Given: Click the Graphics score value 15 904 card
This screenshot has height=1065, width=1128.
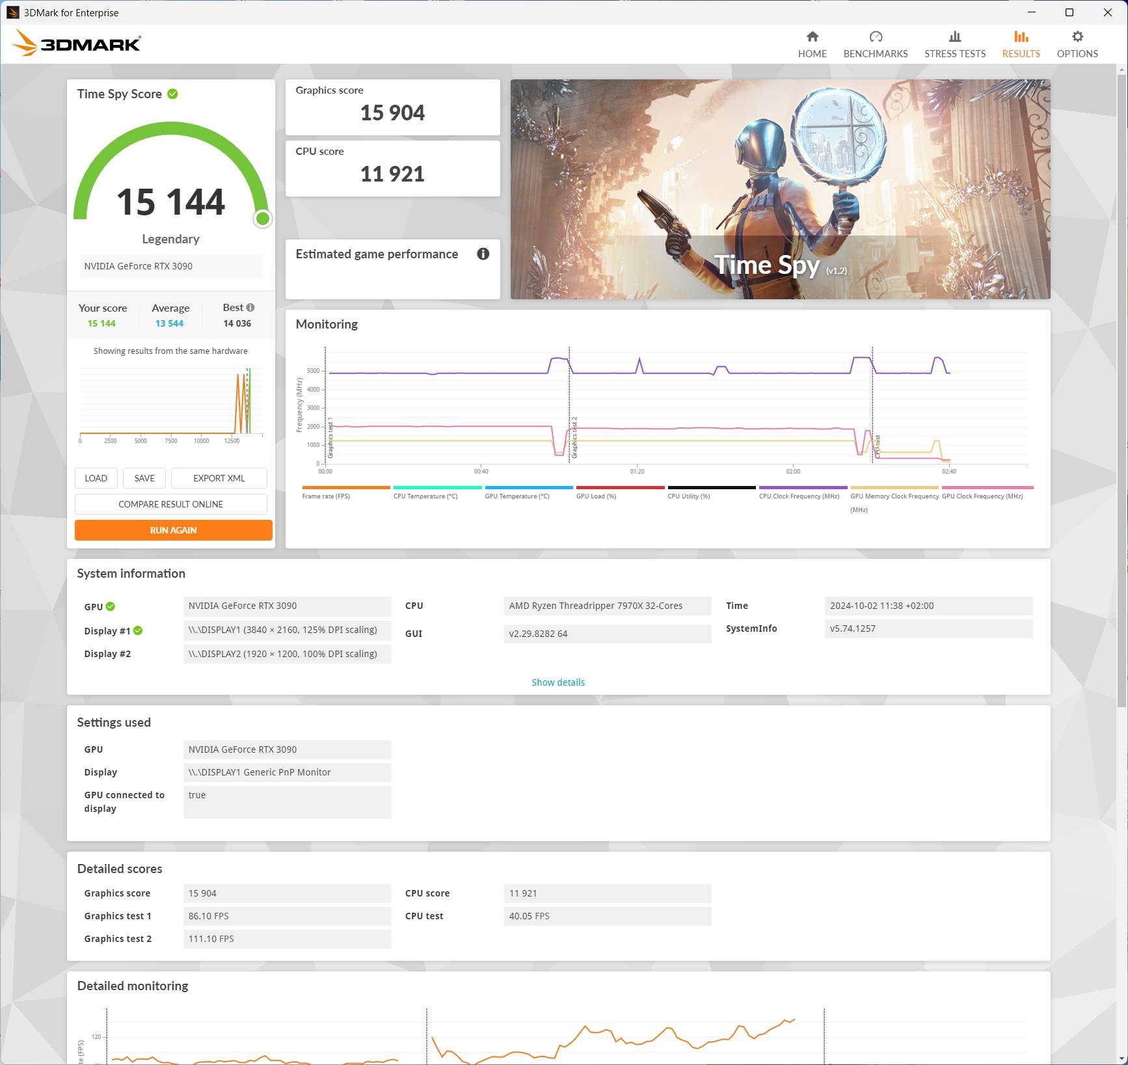Looking at the screenshot, I should click(x=393, y=107).
